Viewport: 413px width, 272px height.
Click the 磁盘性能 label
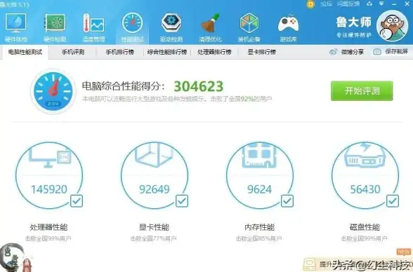365,227
